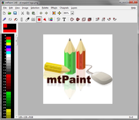Click the 0+0 status bar readout
Viewport: 139px width, 120px height.
click(x=131, y=117)
